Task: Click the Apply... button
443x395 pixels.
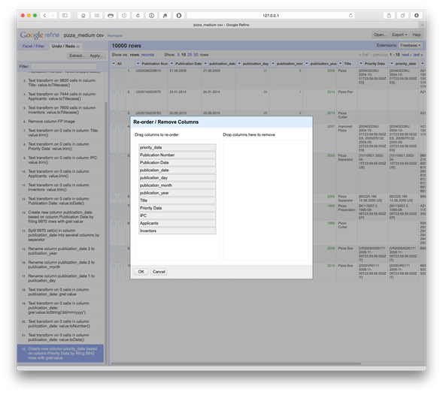Action: 97,56
